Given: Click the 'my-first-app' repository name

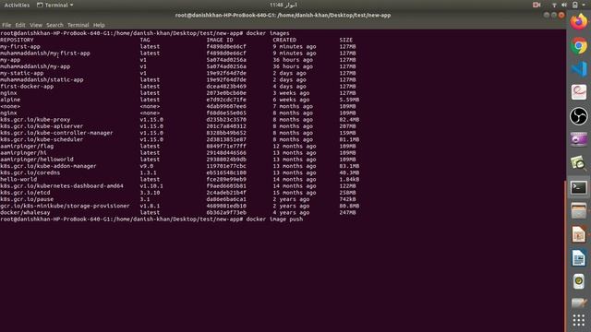Looking at the screenshot, I should tap(20, 47).
